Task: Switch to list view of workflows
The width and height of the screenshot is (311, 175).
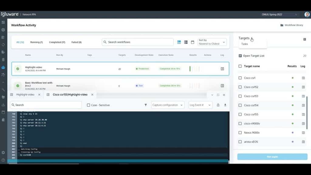Action: 179,42
